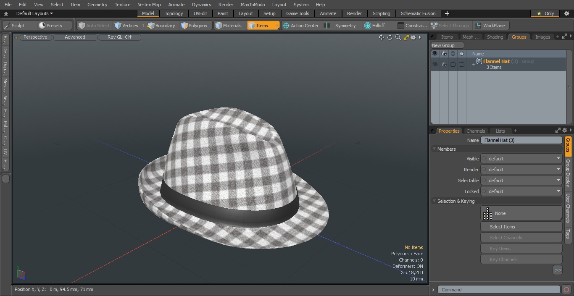Image resolution: width=574 pixels, height=296 pixels.
Task: Click the axis gizmo in viewport corner
Action: [21, 273]
